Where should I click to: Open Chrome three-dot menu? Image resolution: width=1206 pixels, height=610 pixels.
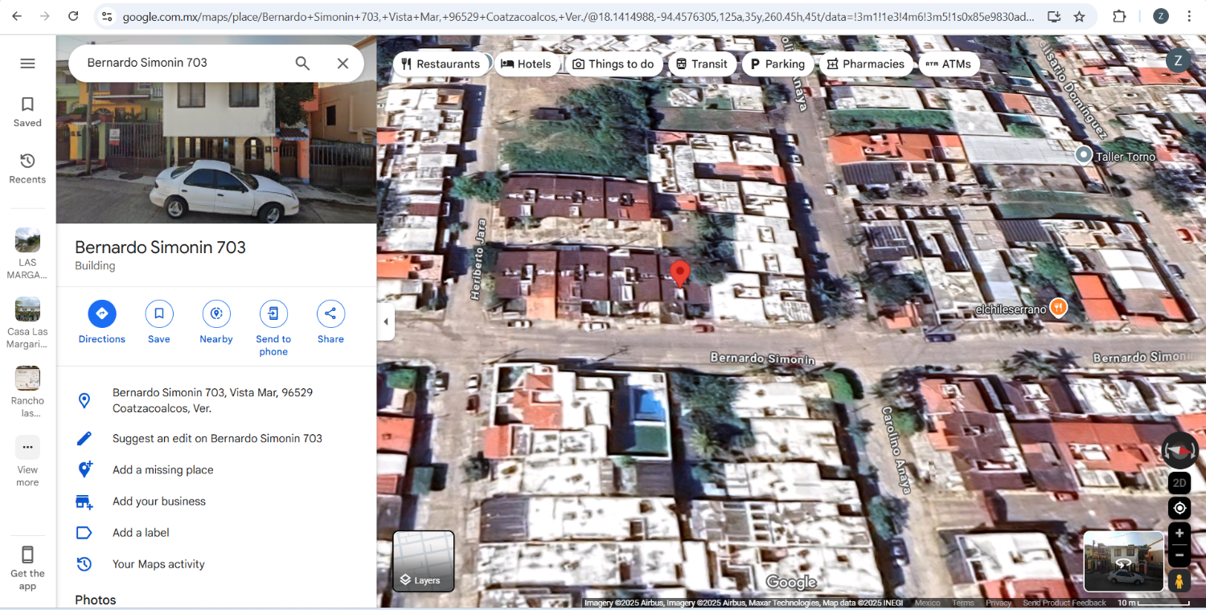1189,16
